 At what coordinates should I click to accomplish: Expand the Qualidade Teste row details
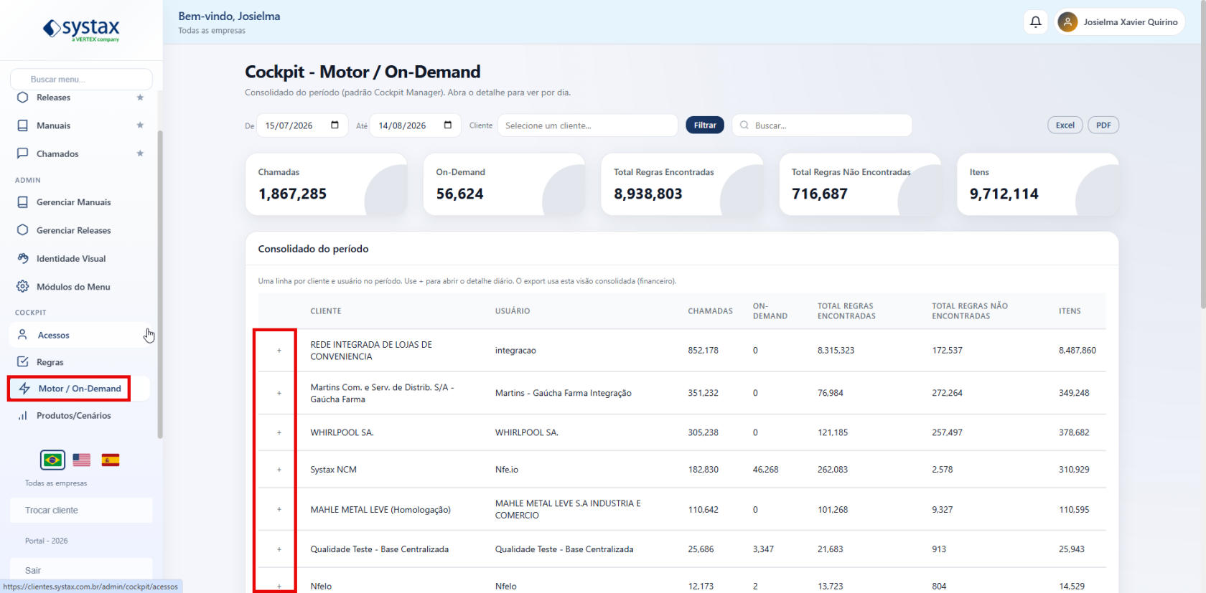[279, 549]
